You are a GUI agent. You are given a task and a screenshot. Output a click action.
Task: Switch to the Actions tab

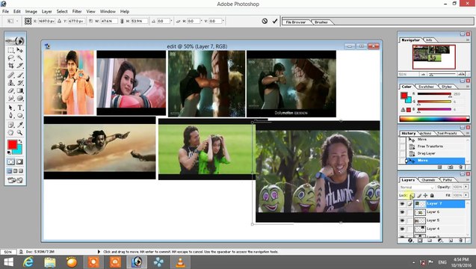tap(426, 133)
